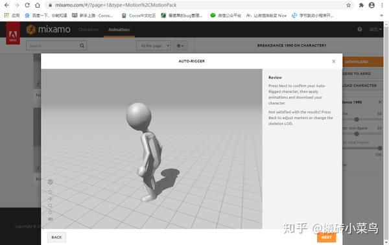Open the account dropdown at top right
This screenshot has height=245, width=389.
point(375,29)
